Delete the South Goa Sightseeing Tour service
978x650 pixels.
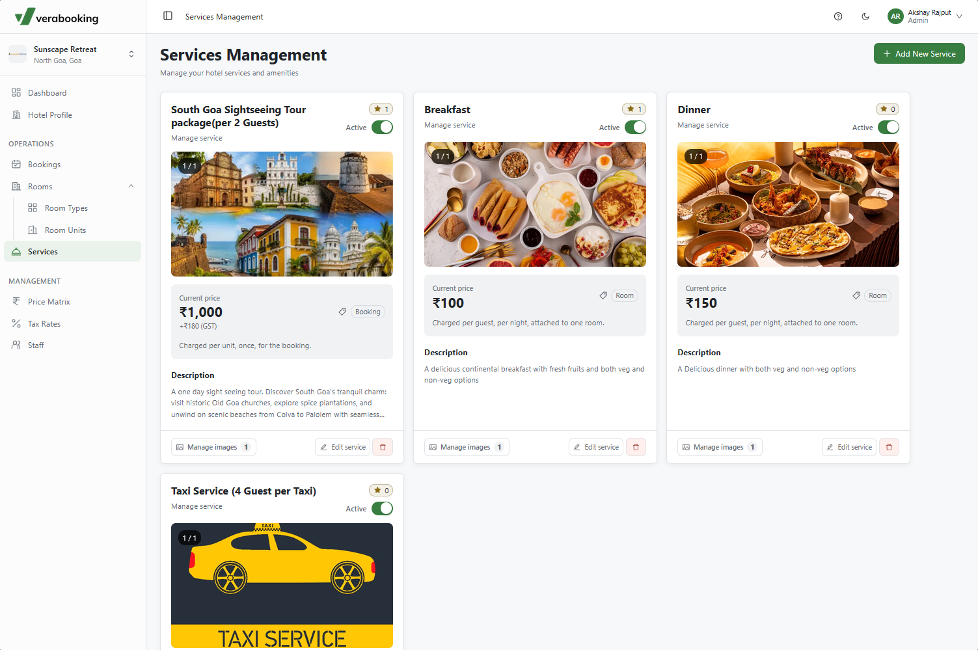coord(383,447)
